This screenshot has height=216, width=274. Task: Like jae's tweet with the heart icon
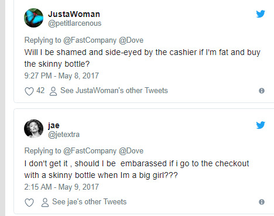(29, 203)
